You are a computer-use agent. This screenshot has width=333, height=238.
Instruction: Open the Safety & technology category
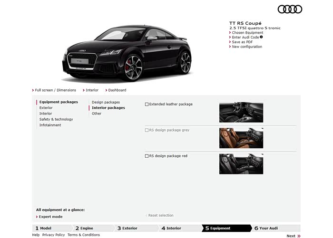pyautogui.click(x=56, y=119)
